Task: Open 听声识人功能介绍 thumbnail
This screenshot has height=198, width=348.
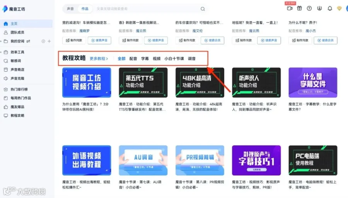Action: point(256,83)
